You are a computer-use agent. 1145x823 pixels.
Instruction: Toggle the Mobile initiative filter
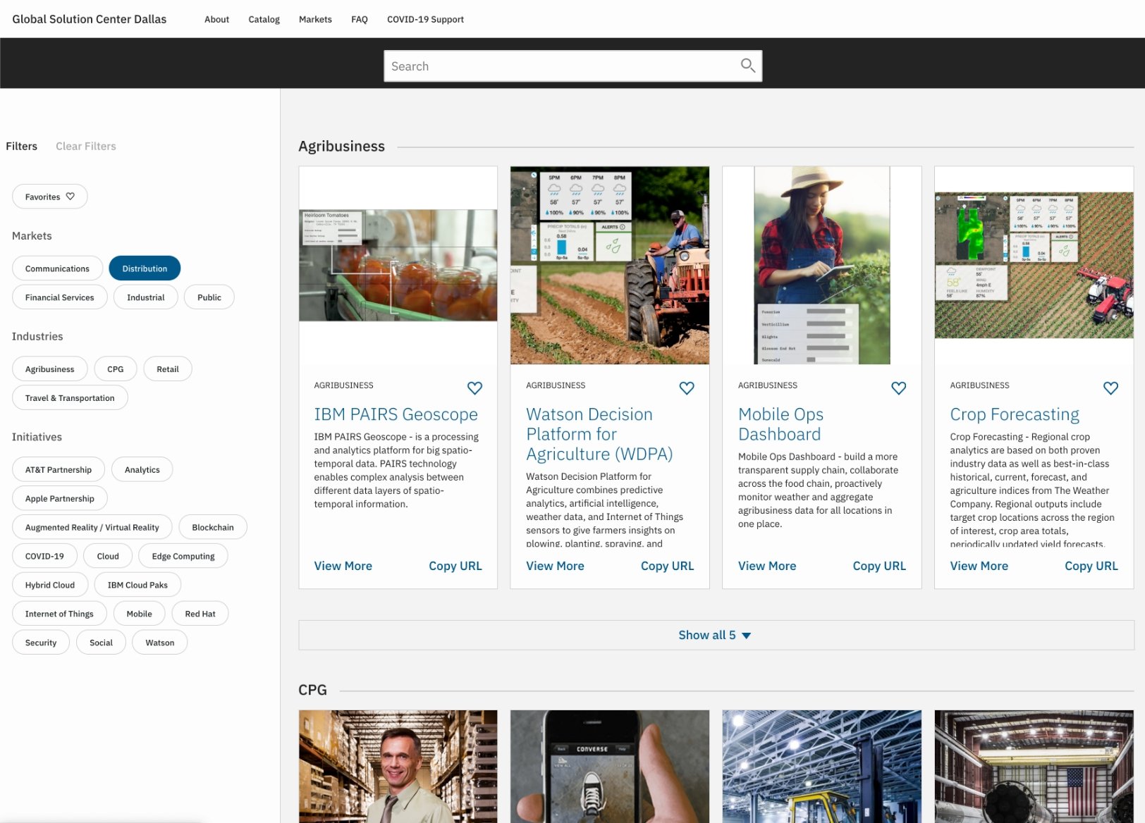point(140,614)
